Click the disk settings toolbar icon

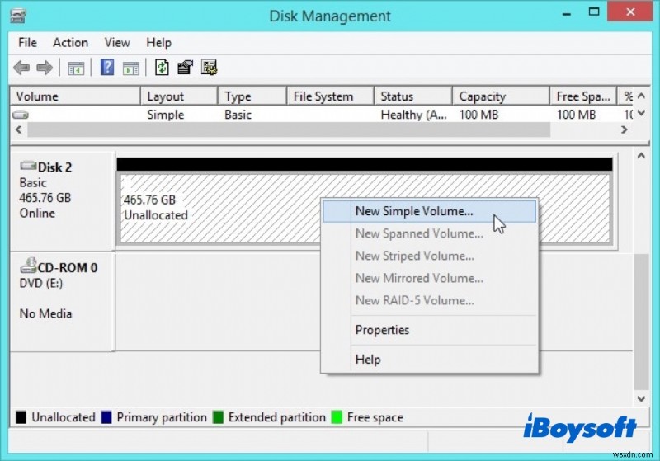pos(209,68)
